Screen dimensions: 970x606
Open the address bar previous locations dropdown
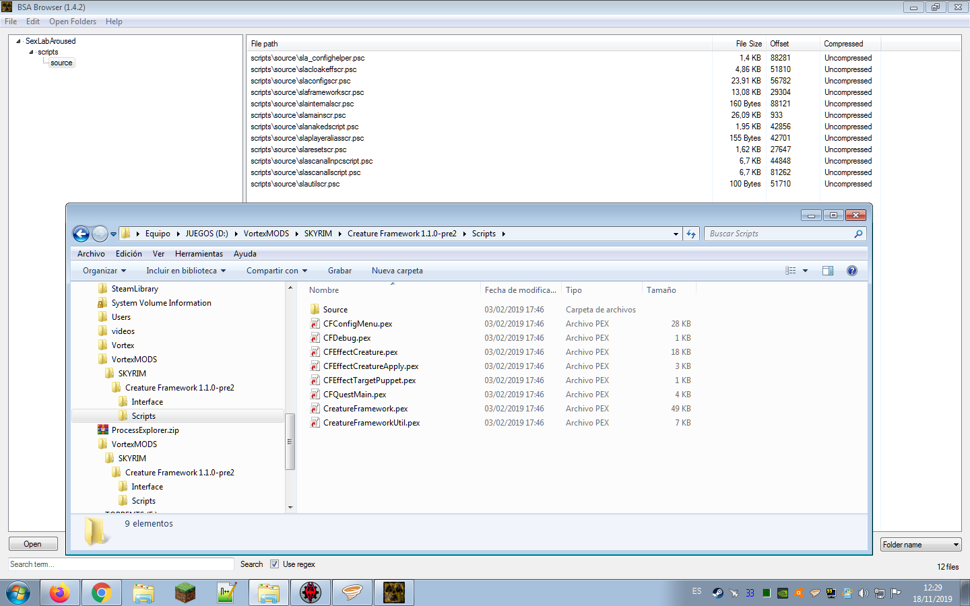pyautogui.click(x=676, y=234)
